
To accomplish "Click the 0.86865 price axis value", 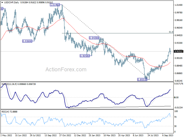I will pyautogui.click(x=178, y=73).
